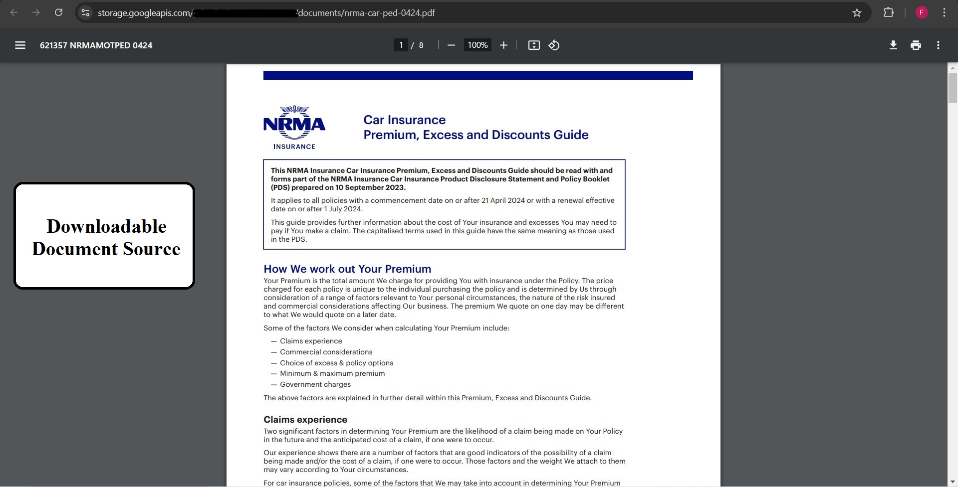Click 'Choice of excess & policy options' bullet
The width and height of the screenshot is (958, 487).
coord(336,363)
